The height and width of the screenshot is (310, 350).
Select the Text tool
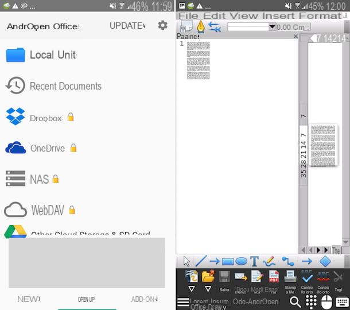[254, 261]
